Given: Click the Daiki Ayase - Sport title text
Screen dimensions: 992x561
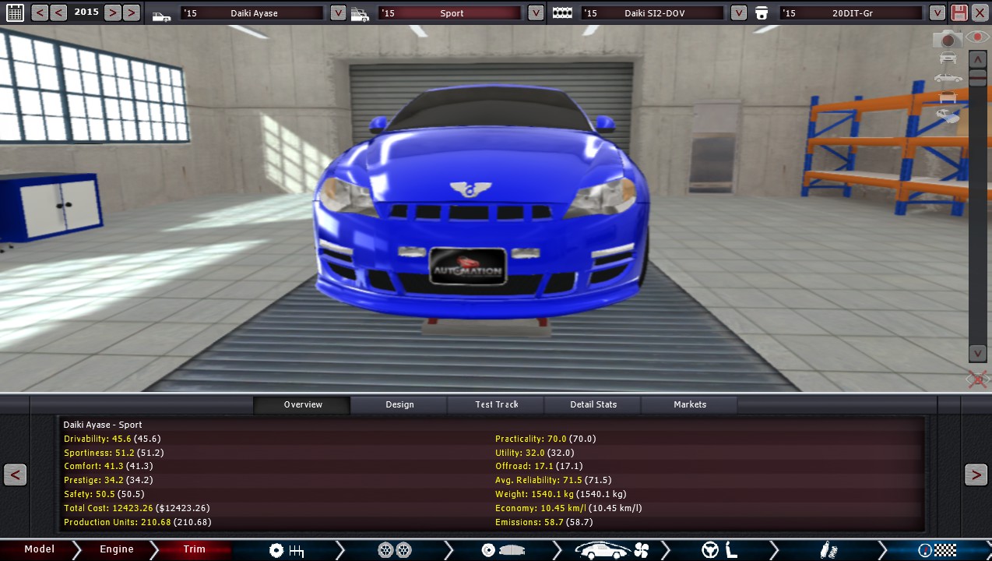Looking at the screenshot, I should click(103, 425).
